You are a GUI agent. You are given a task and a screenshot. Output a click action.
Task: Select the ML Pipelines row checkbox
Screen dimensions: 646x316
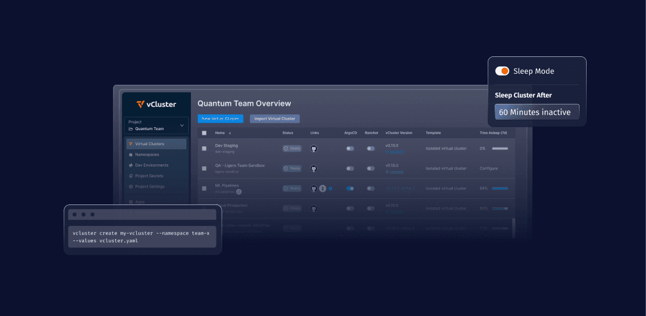pos(204,188)
